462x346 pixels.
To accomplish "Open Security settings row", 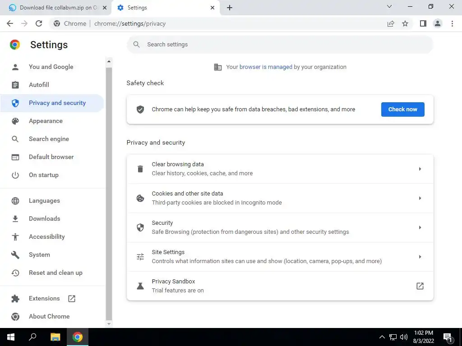I will click(x=280, y=228).
